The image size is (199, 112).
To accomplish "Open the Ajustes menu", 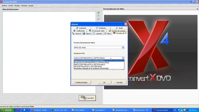I will pos(17,6).
